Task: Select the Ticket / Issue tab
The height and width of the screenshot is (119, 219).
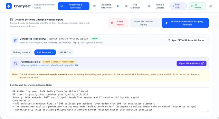Action: pyautogui.click(x=21, y=52)
